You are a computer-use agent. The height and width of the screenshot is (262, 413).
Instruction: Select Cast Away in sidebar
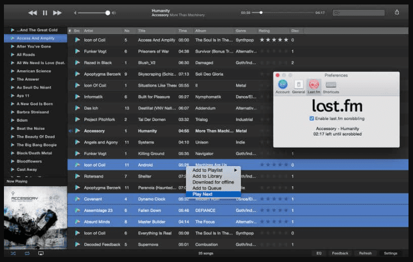(26, 169)
